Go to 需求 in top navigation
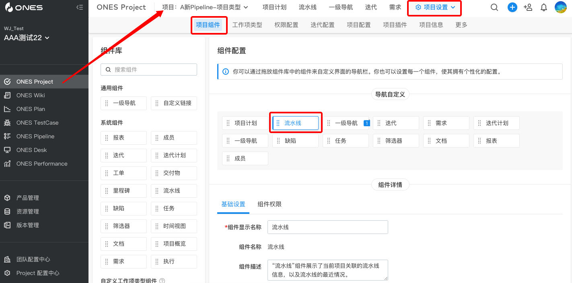This screenshot has height=283, width=572. 395,7
